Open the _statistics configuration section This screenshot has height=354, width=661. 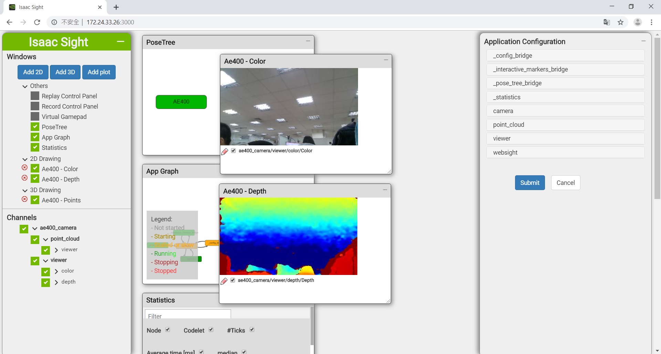(565, 97)
